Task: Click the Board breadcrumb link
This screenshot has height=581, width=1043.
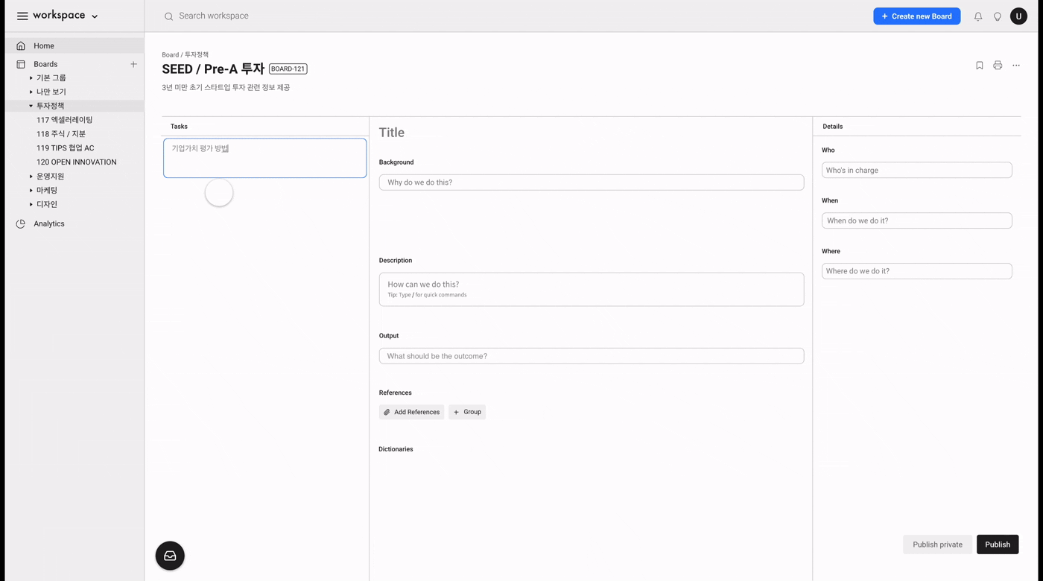Action: [170, 54]
